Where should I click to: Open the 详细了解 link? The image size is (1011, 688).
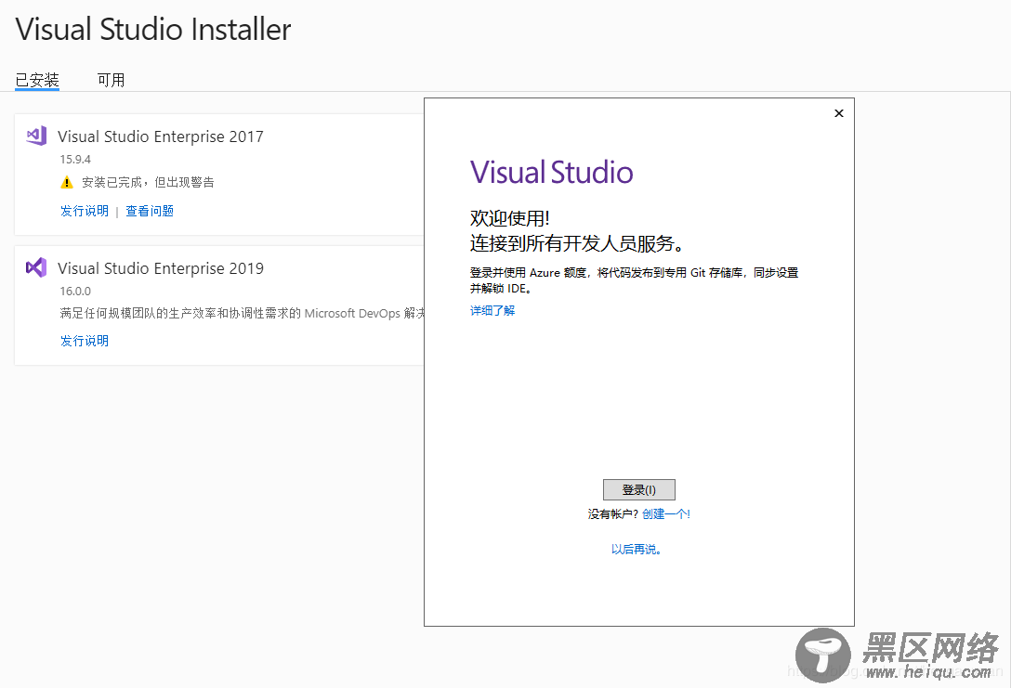click(492, 310)
